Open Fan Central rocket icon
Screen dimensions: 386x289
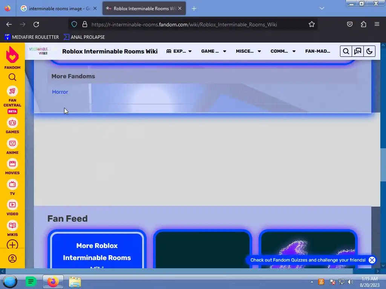pyautogui.click(x=12, y=91)
